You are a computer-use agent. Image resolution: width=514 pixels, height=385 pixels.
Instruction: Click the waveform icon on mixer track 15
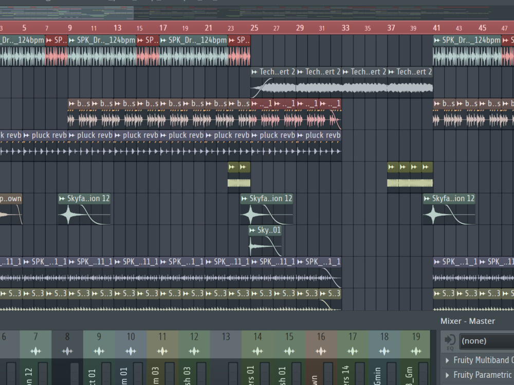tap(289, 351)
